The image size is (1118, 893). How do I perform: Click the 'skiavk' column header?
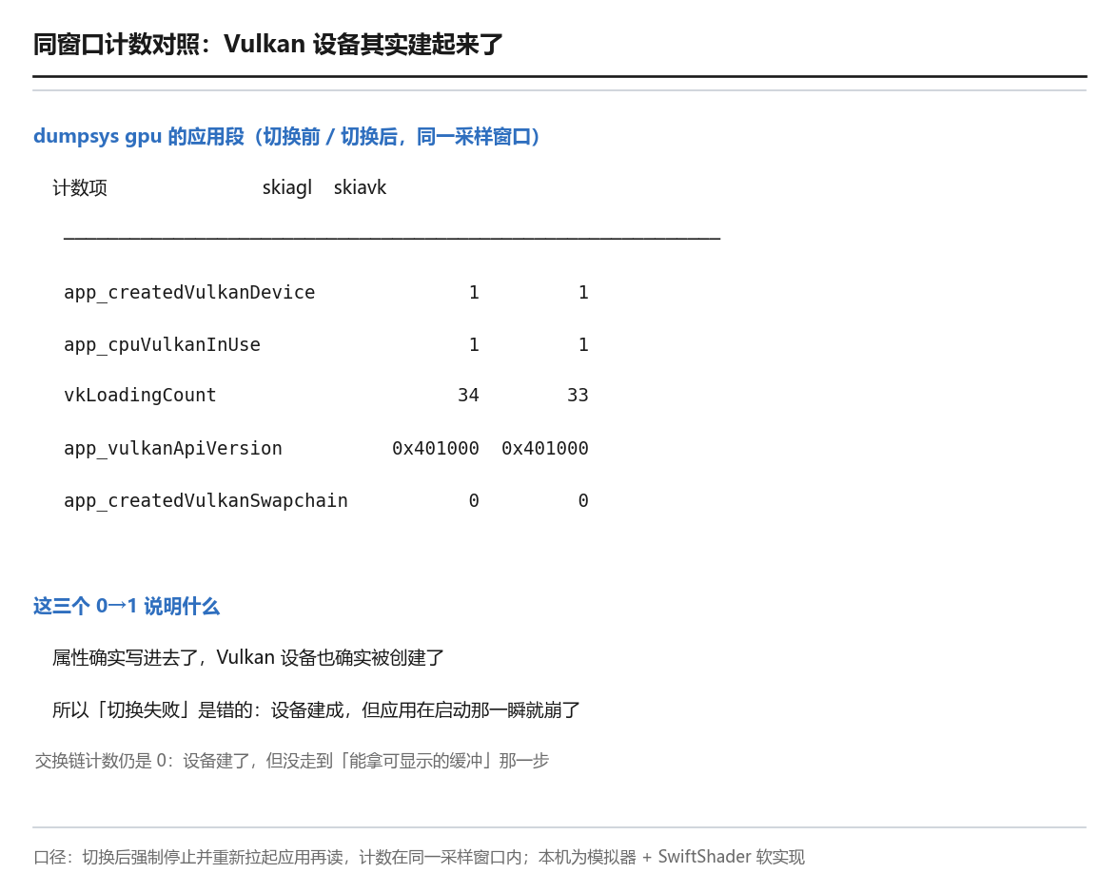coord(360,187)
